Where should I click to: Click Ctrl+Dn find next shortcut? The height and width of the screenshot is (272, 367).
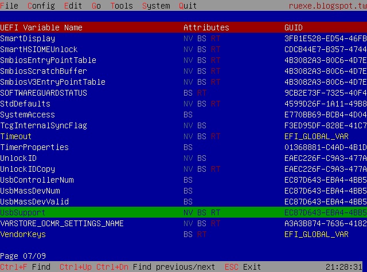[x=112, y=267]
